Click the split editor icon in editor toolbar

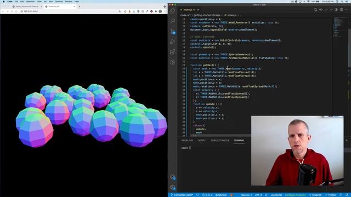click(341, 10)
